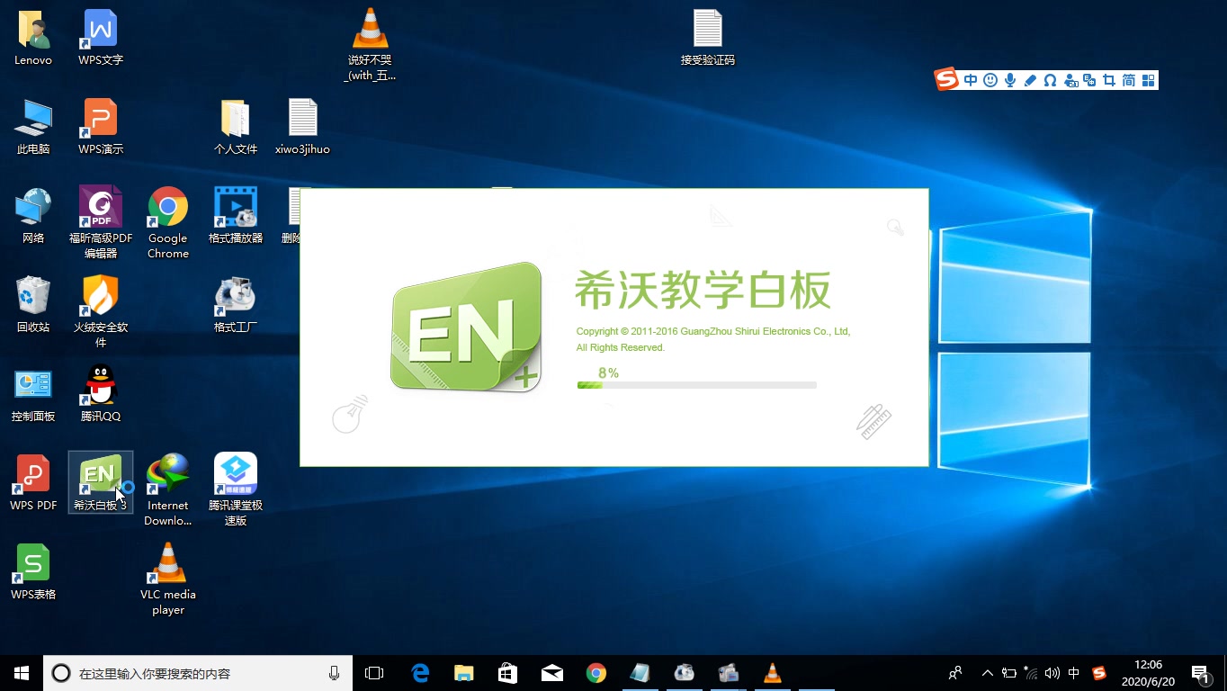The height and width of the screenshot is (691, 1227).
Task: Open the camcorder recorder taskbar icon
Action: tap(728, 673)
